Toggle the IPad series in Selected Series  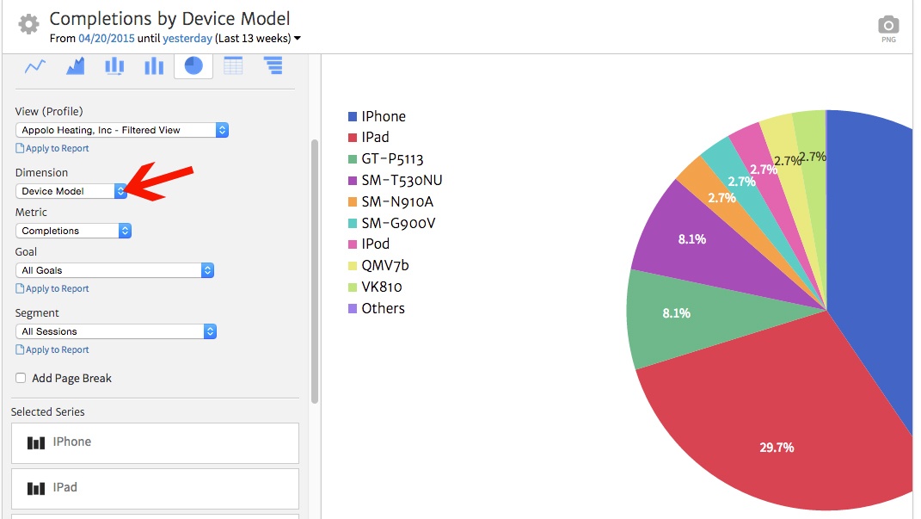tap(155, 487)
